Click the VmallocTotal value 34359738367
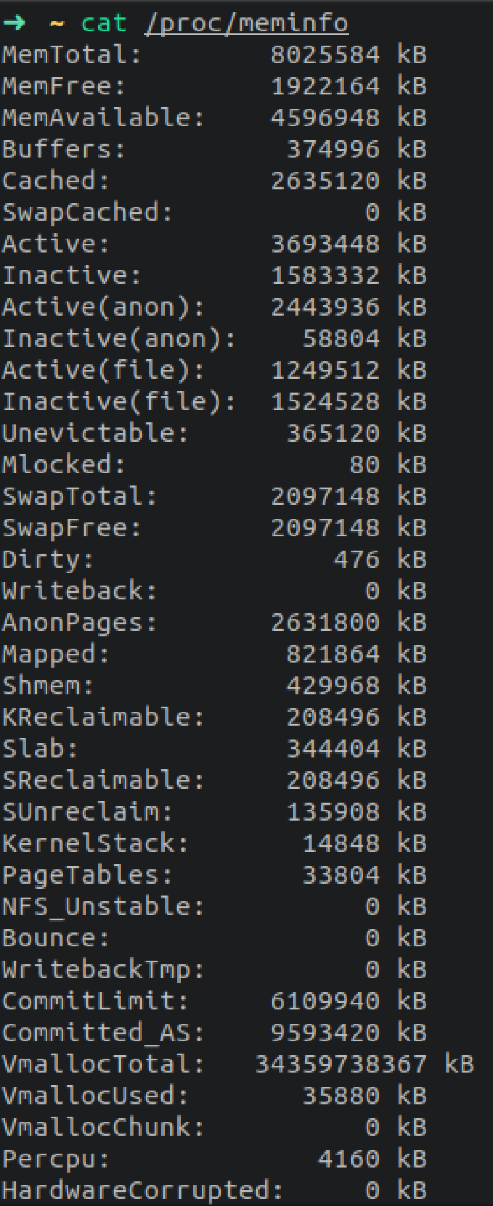 341,1064
